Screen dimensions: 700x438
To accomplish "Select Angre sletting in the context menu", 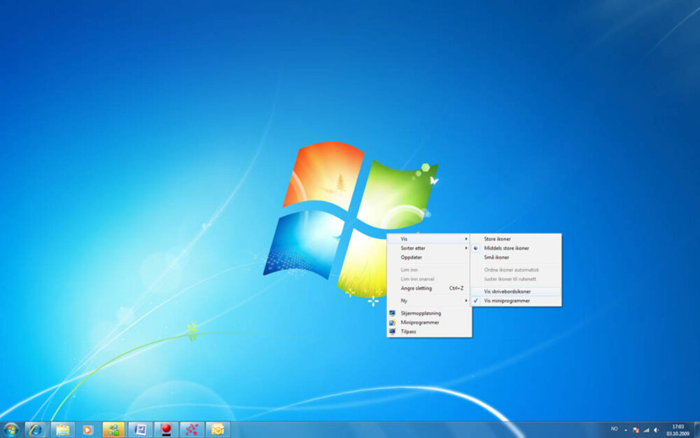I will [x=428, y=288].
